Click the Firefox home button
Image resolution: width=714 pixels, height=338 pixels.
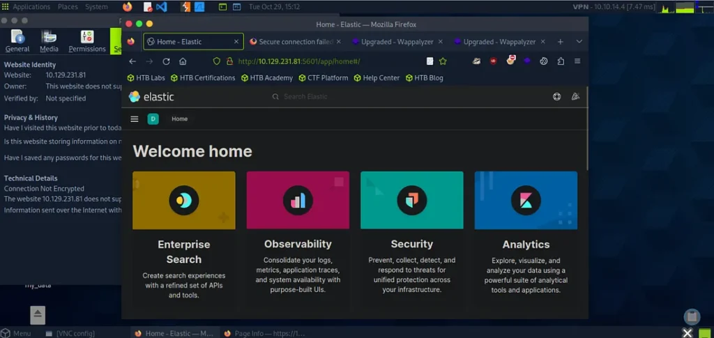183,61
